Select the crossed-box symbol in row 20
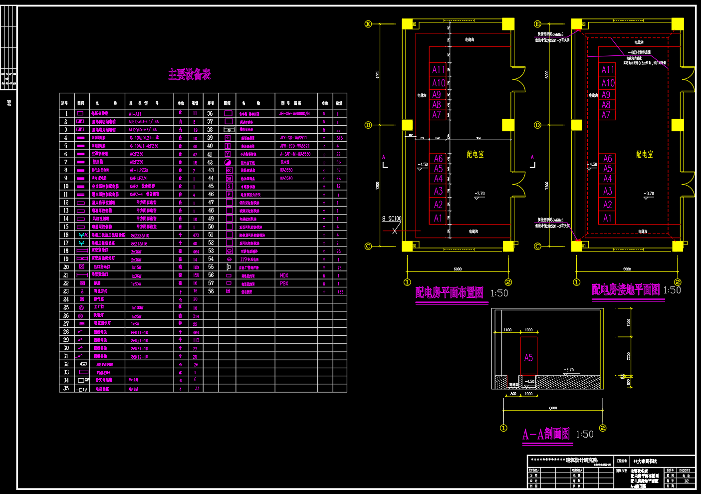 81,267
